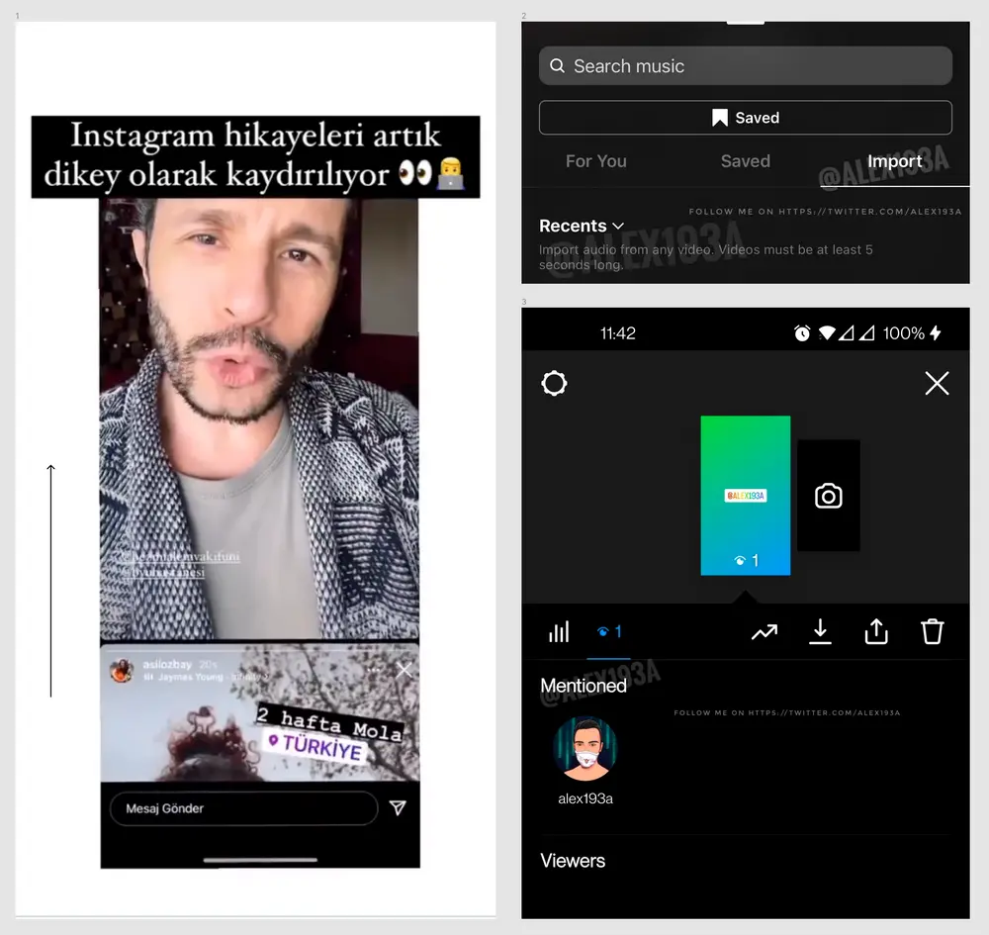Viewport: 989px width, 935px height.
Task: Open story settings gear icon
Action: 555,384
